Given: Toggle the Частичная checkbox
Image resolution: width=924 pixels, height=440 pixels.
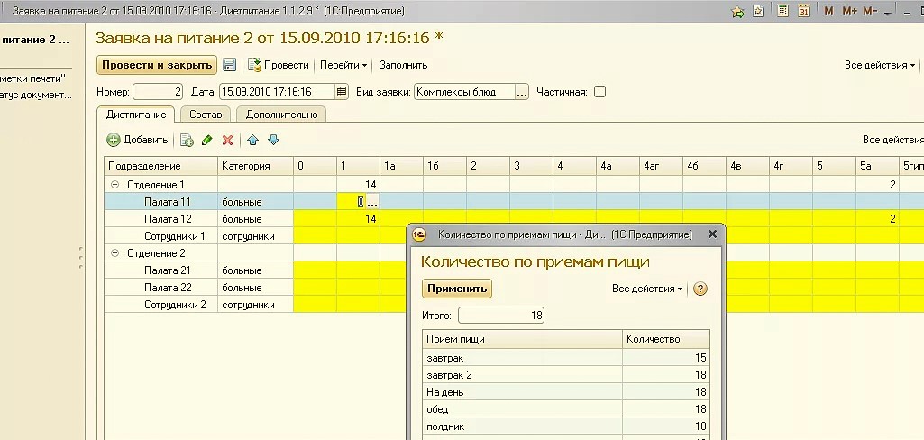Looking at the screenshot, I should pos(599,92).
